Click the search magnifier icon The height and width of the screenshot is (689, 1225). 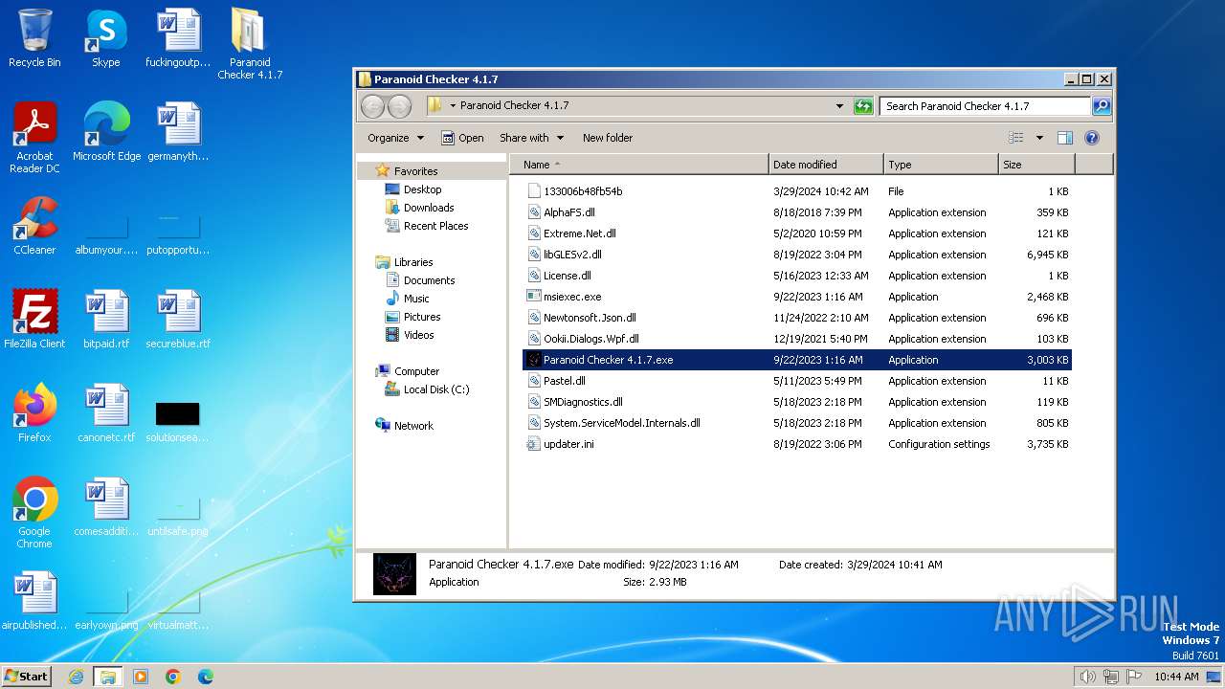coord(1102,106)
